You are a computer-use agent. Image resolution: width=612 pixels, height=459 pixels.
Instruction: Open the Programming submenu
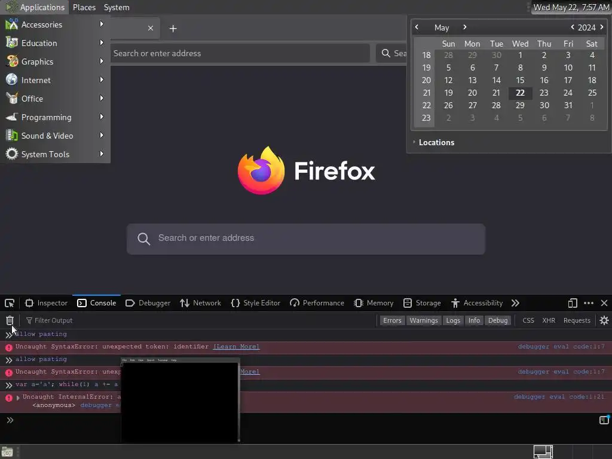pyautogui.click(x=55, y=117)
